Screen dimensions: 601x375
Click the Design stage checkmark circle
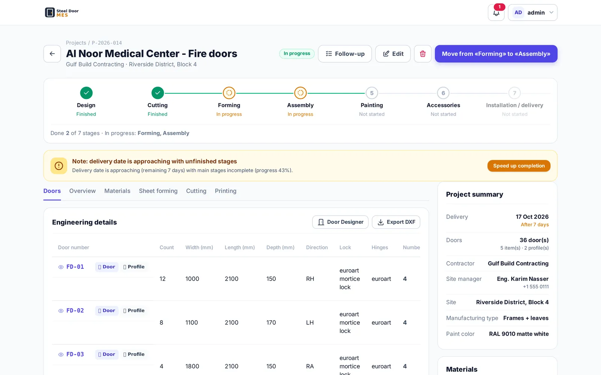(86, 93)
